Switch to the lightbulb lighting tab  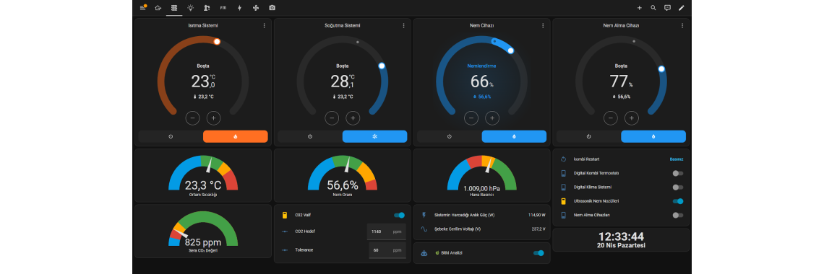(x=190, y=8)
